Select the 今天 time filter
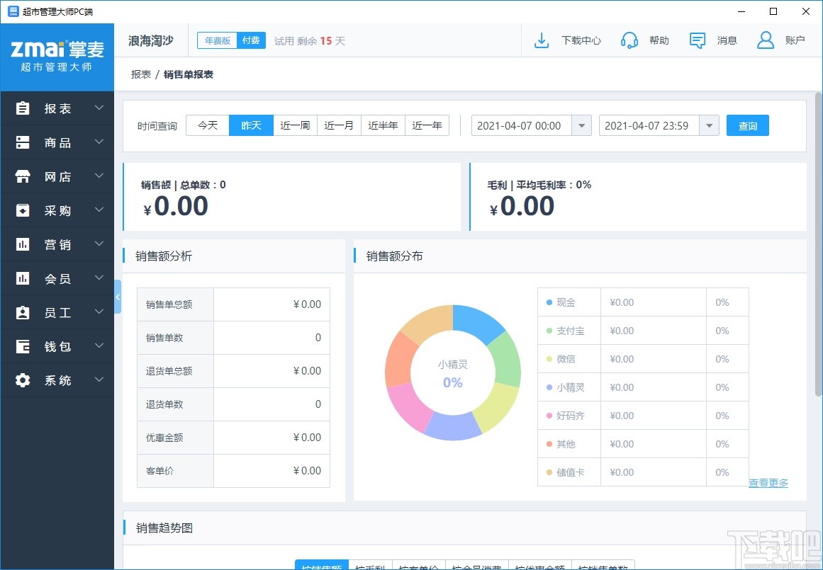This screenshot has width=823, height=570. point(207,125)
